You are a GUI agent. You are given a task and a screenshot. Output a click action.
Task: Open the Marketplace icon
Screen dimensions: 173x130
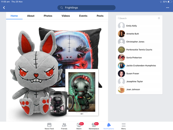pos(94,125)
